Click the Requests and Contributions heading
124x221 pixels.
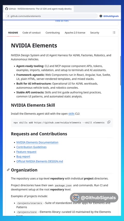pos(39,134)
